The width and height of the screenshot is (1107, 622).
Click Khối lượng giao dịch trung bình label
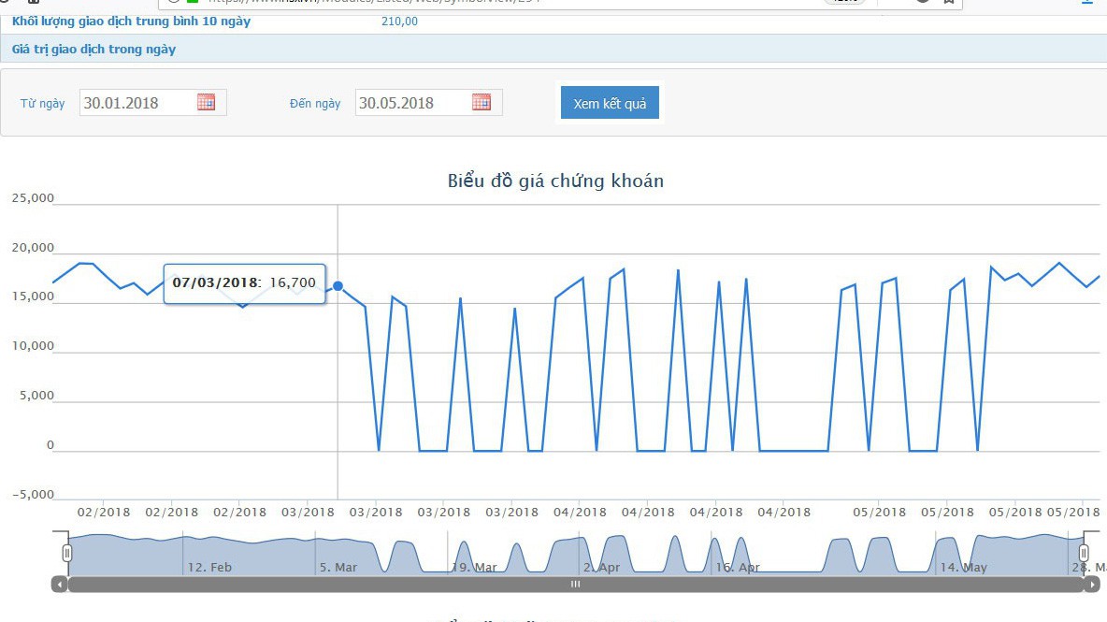131,21
